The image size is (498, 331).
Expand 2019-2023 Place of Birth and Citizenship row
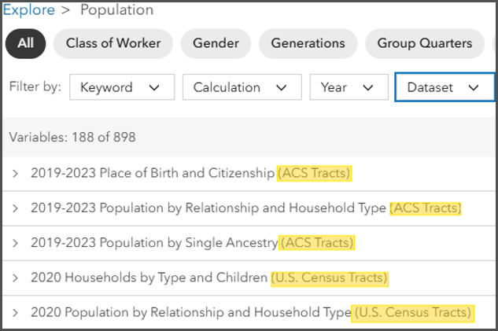coord(15,174)
